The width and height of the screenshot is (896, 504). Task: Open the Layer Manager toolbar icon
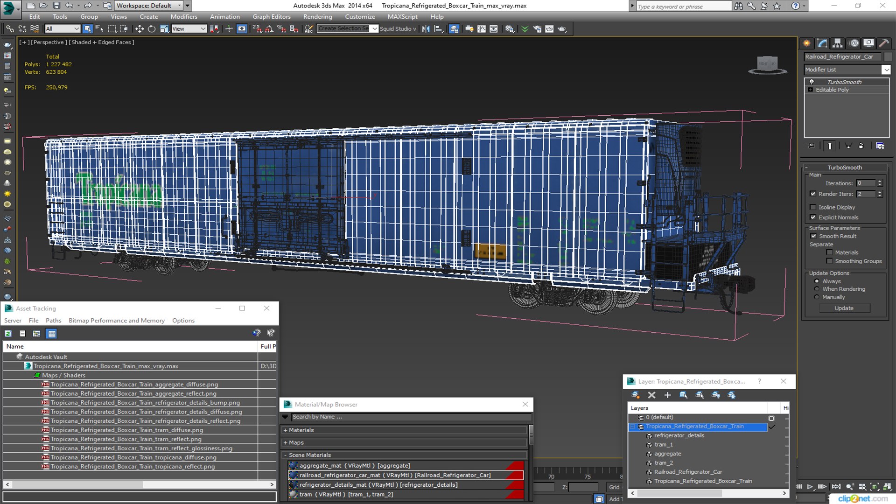[x=454, y=29]
